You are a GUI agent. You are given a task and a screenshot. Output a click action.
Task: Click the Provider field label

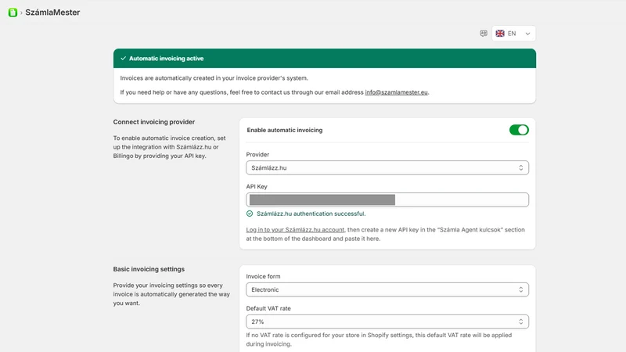pyautogui.click(x=257, y=154)
